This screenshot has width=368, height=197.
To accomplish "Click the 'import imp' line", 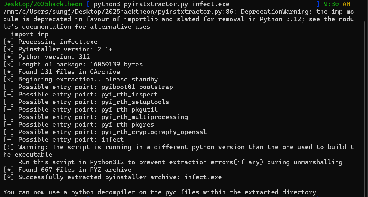I will pyautogui.click(x=30, y=34).
